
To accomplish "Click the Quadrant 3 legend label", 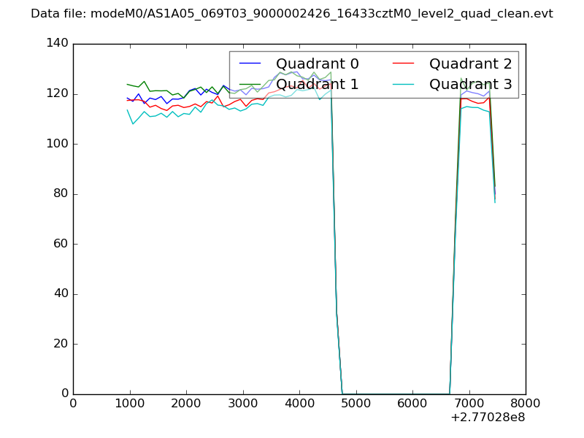I will point(470,85).
